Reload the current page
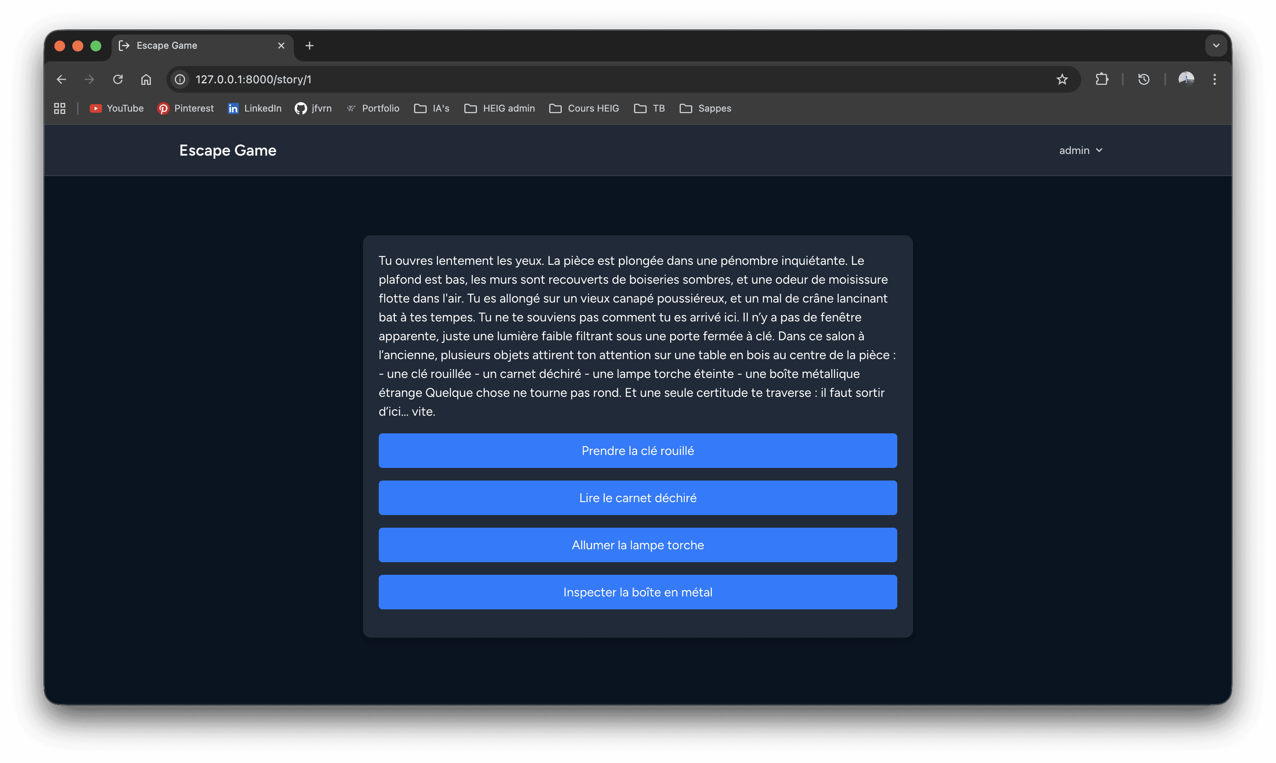Image resolution: width=1276 pixels, height=763 pixels. tap(118, 79)
